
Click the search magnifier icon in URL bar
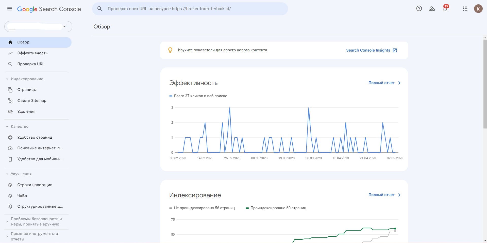pos(100,9)
